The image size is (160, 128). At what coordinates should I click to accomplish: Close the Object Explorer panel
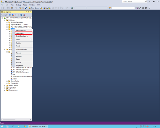coord(30,12)
